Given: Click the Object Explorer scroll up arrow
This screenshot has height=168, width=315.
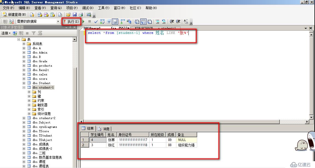Looking at the screenshot, I should (75, 40).
